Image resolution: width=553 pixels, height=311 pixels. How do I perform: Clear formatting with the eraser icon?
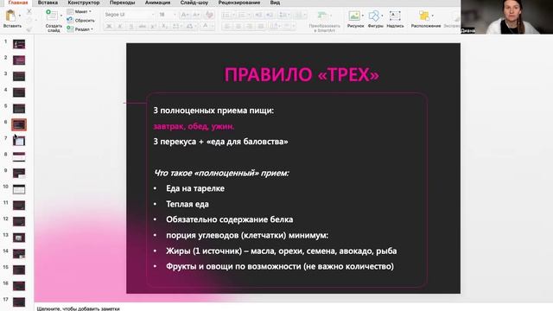tap(209, 15)
